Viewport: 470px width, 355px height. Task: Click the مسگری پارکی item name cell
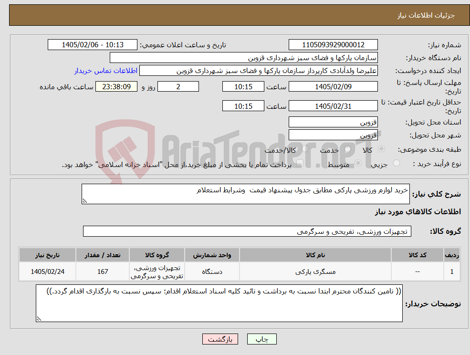tap(315, 271)
